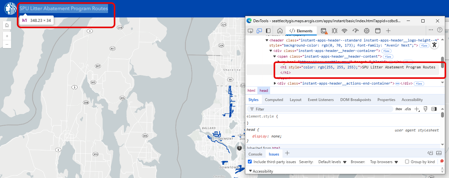This screenshot has height=178, width=449.
Task: Click the Styles pane vertical scrollbar thumb
Action: click(442, 115)
